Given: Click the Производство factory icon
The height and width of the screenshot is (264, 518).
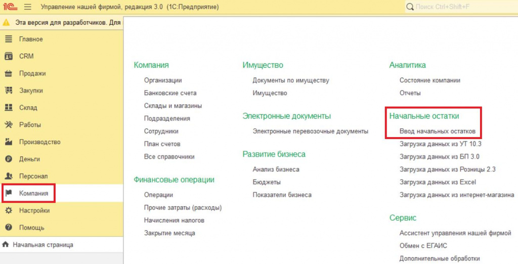Looking at the screenshot, I should pos(9,142).
